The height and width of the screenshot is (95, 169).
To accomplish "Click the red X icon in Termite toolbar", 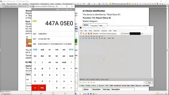I will point(89,34).
